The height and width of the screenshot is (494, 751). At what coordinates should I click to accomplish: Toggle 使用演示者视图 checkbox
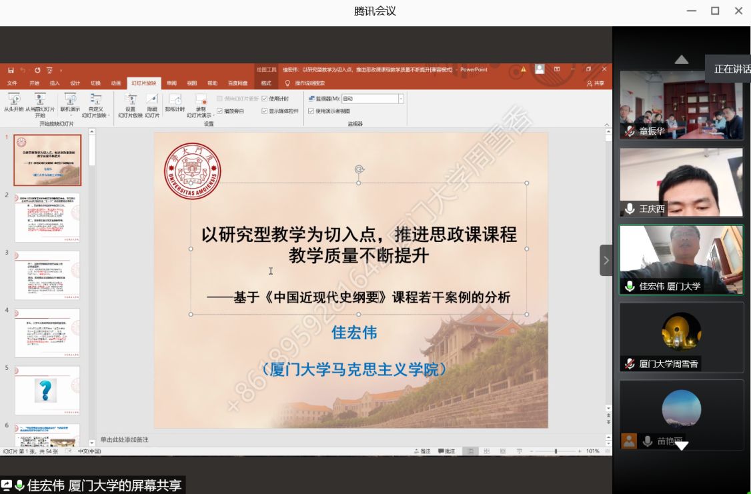pyautogui.click(x=311, y=111)
